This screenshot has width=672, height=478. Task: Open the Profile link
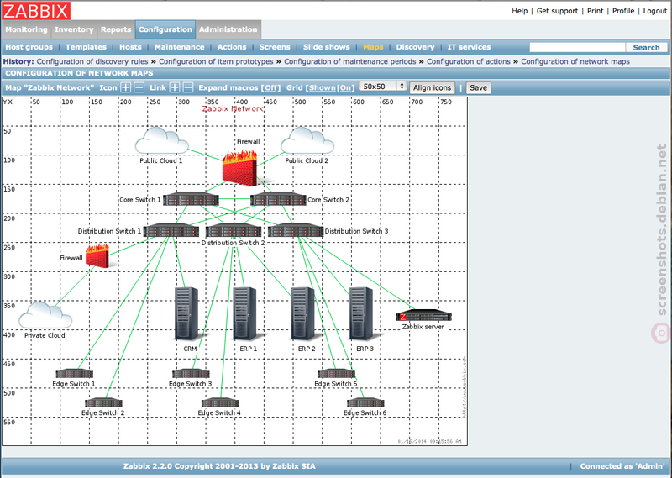(623, 11)
